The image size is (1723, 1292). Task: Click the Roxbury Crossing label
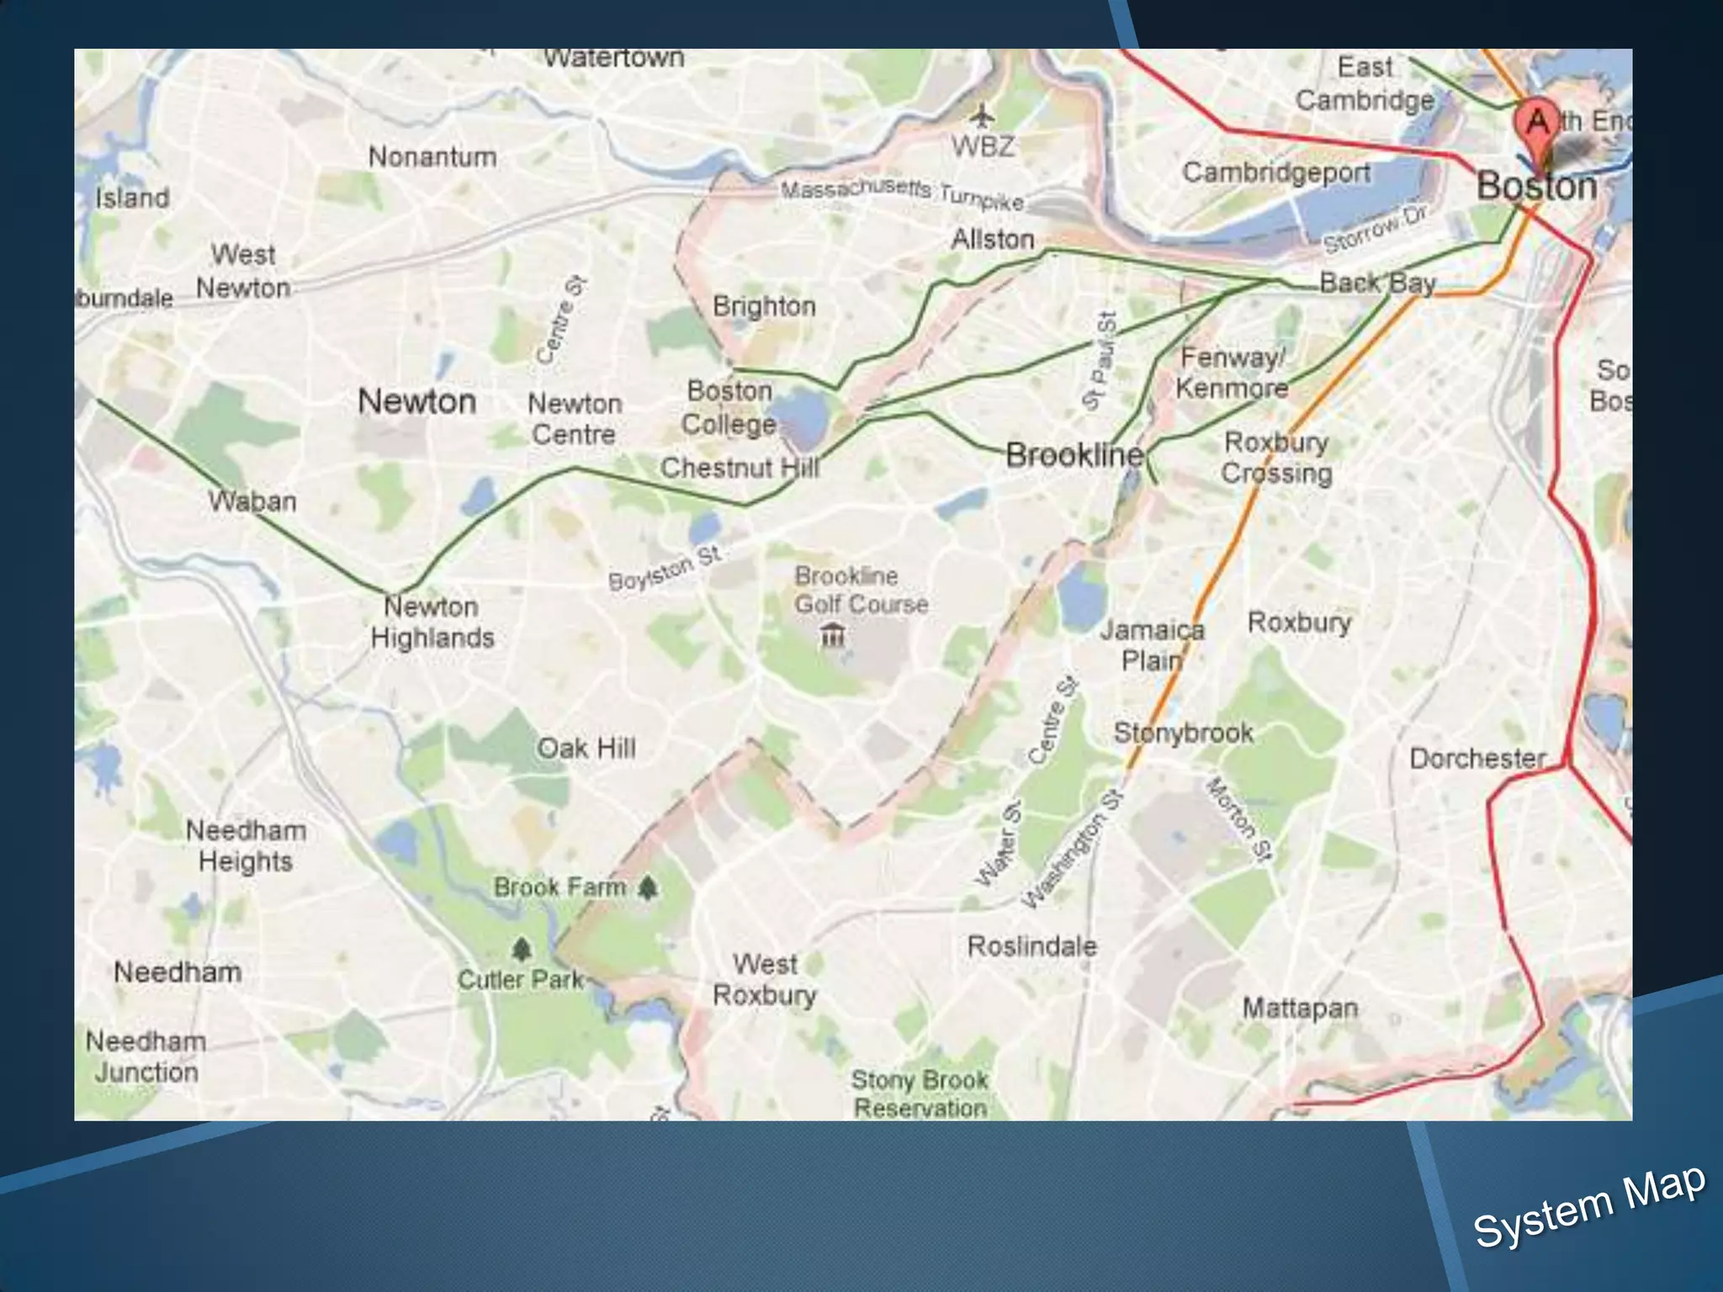1276,457
